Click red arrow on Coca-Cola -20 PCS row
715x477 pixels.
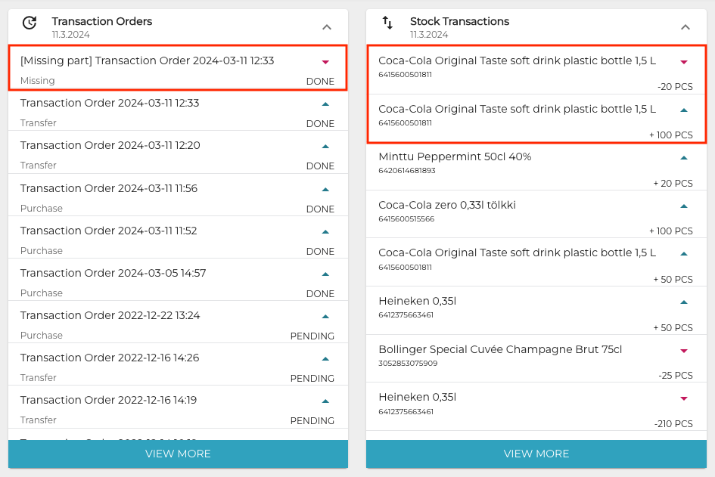[x=684, y=62]
